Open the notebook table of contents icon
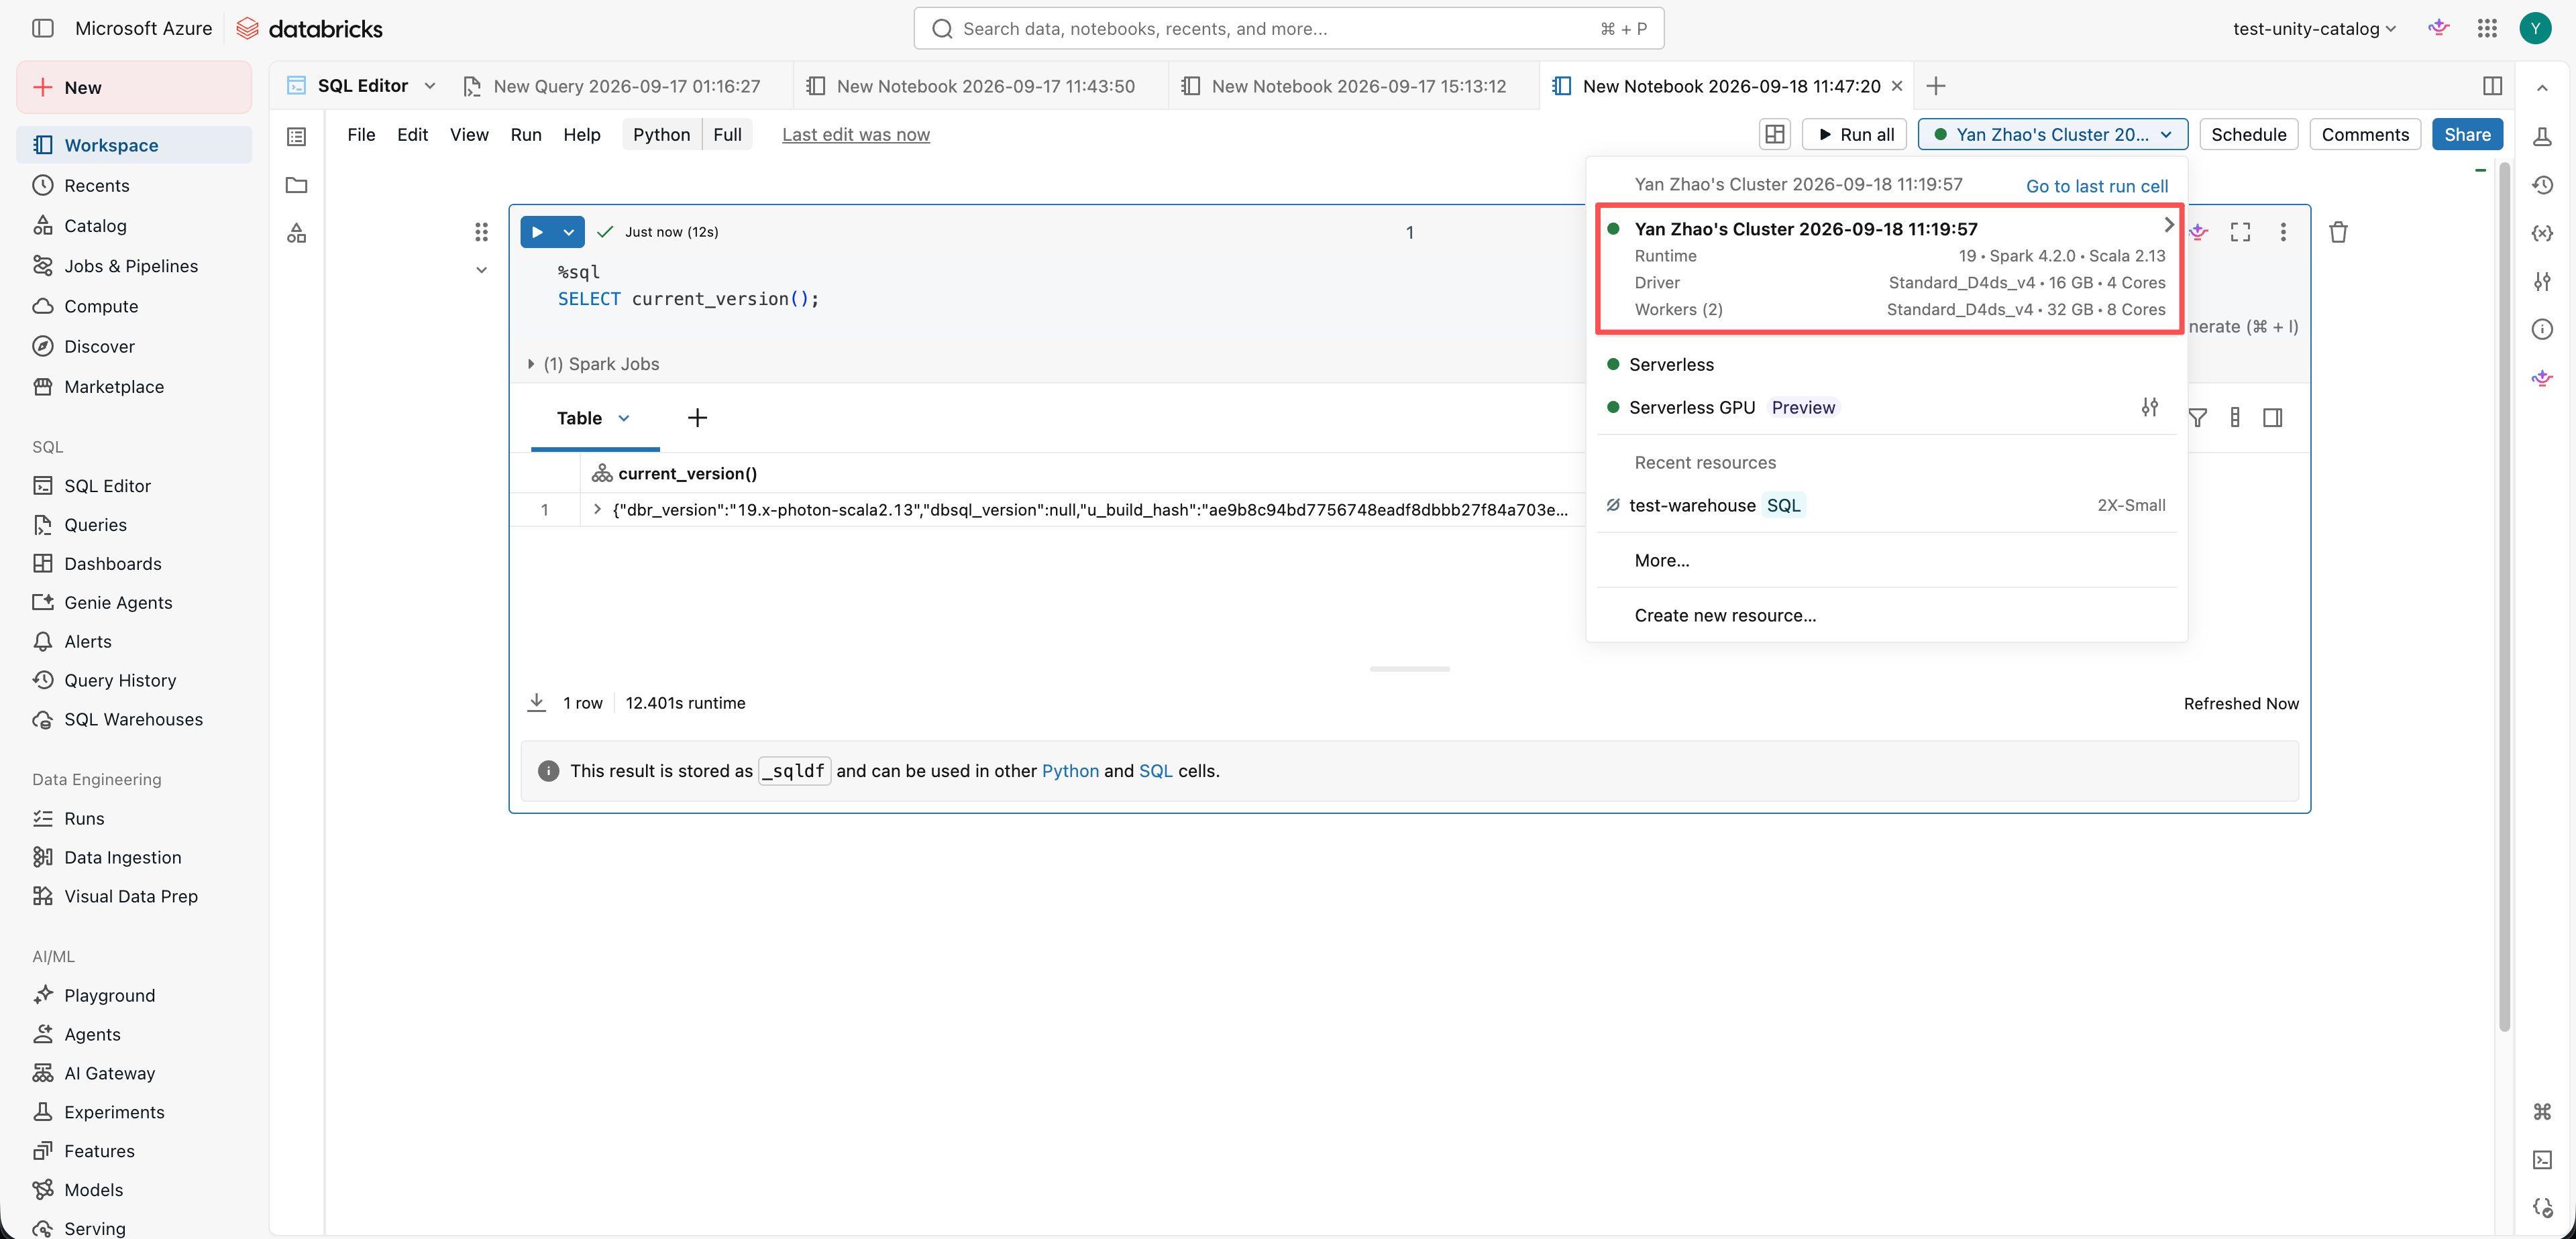This screenshot has width=2576, height=1239. click(297, 136)
